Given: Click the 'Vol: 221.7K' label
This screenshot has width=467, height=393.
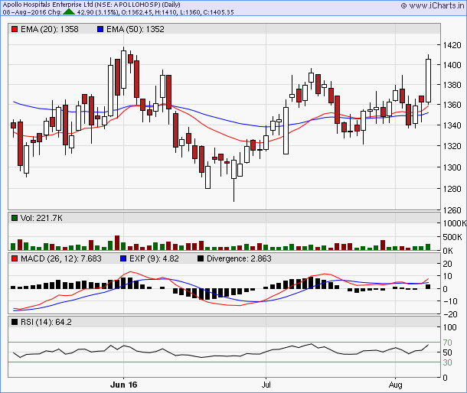Looking at the screenshot, I should click(x=41, y=218).
